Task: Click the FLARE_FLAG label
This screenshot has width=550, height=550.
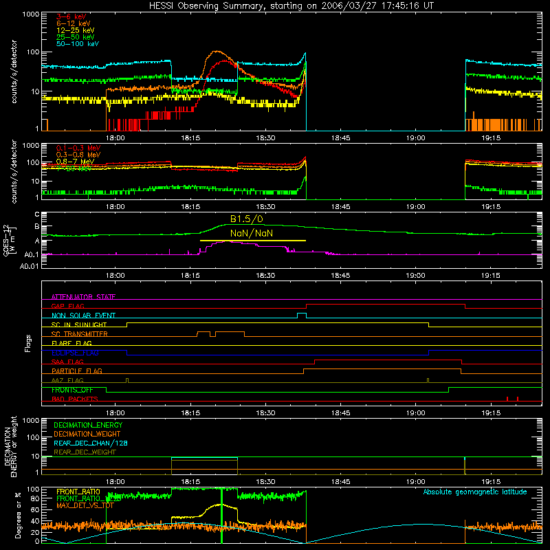Action: [x=71, y=343]
